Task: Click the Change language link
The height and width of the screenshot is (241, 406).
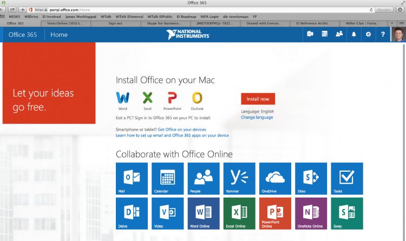Action: pyautogui.click(x=257, y=118)
